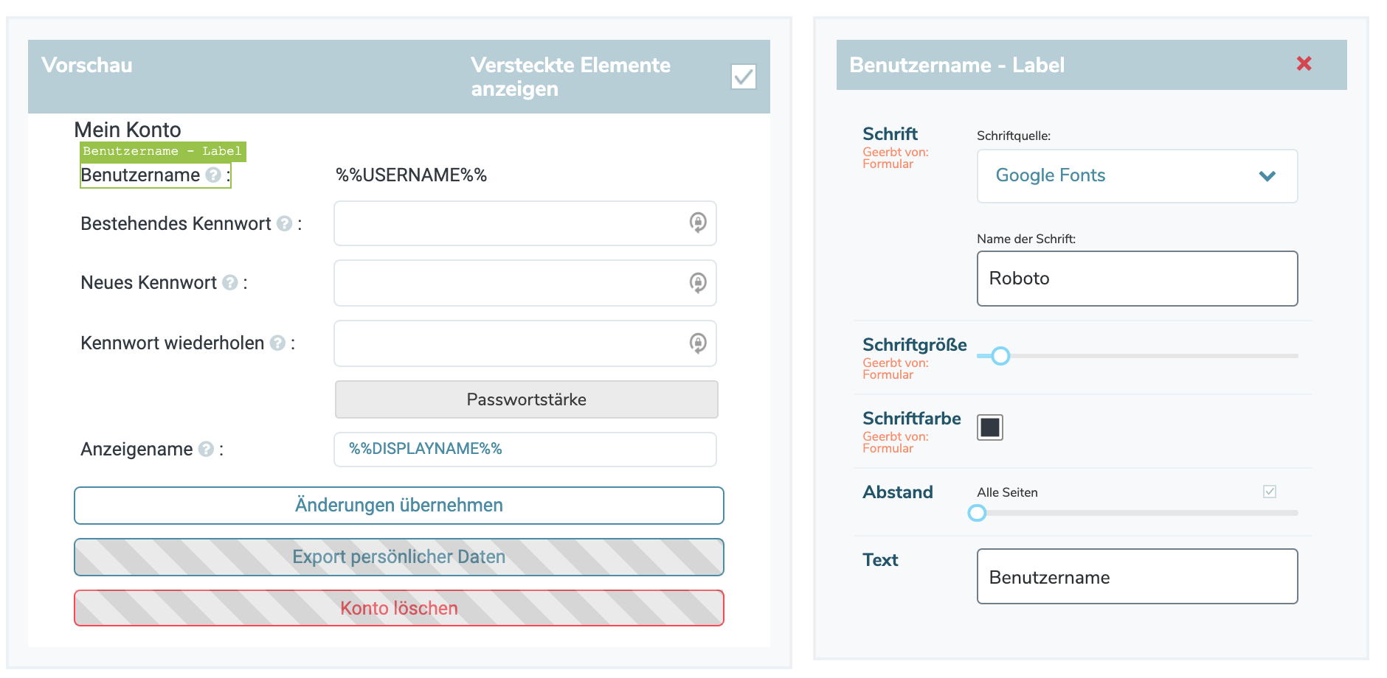This screenshot has height=678, width=1387.
Task: Toggle the Alle Seiten checkbox
Action: pos(1269,492)
